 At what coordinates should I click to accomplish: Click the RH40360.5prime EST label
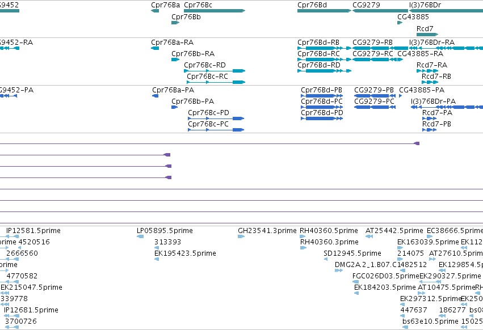329,231
